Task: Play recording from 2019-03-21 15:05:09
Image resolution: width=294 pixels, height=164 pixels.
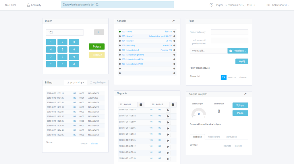Action: click(168, 123)
